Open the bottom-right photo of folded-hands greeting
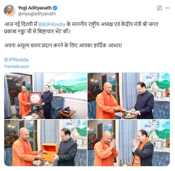The height and width of the screenshot is (171, 175). pyautogui.click(x=129, y=143)
